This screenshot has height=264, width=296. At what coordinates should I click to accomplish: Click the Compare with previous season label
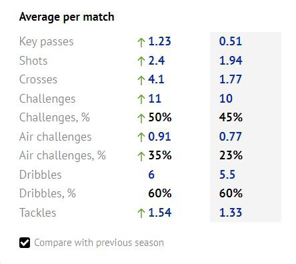coord(99,243)
